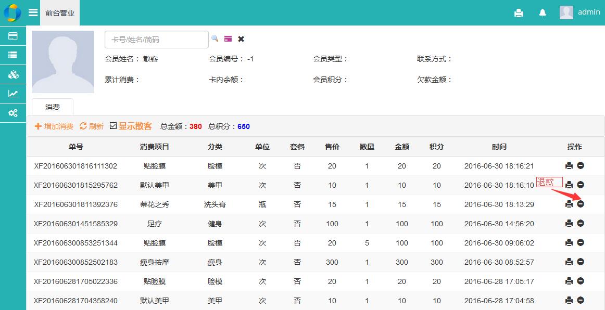This screenshot has height=310, width=605.
Task: Click the 刷新 refresh button
Action: click(x=92, y=126)
